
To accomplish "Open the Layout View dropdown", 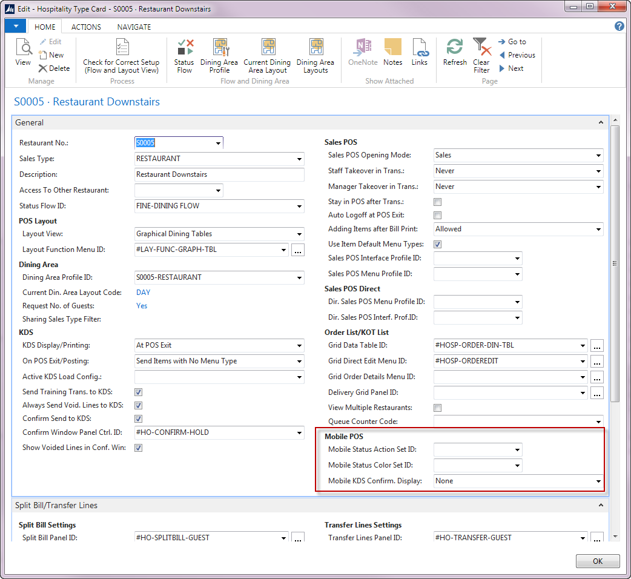I will [299, 234].
